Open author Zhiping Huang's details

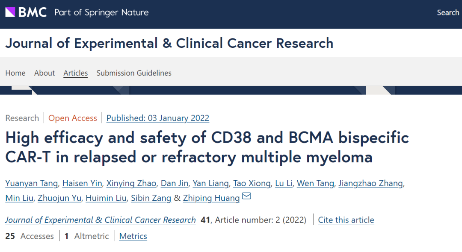tap(211, 198)
